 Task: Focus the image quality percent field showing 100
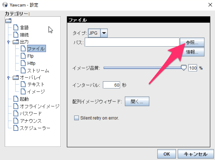click(x=193, y=68)
